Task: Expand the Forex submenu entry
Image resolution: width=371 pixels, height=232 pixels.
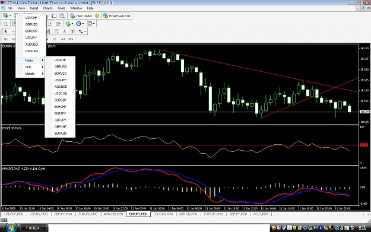Action: pos(31,61)
